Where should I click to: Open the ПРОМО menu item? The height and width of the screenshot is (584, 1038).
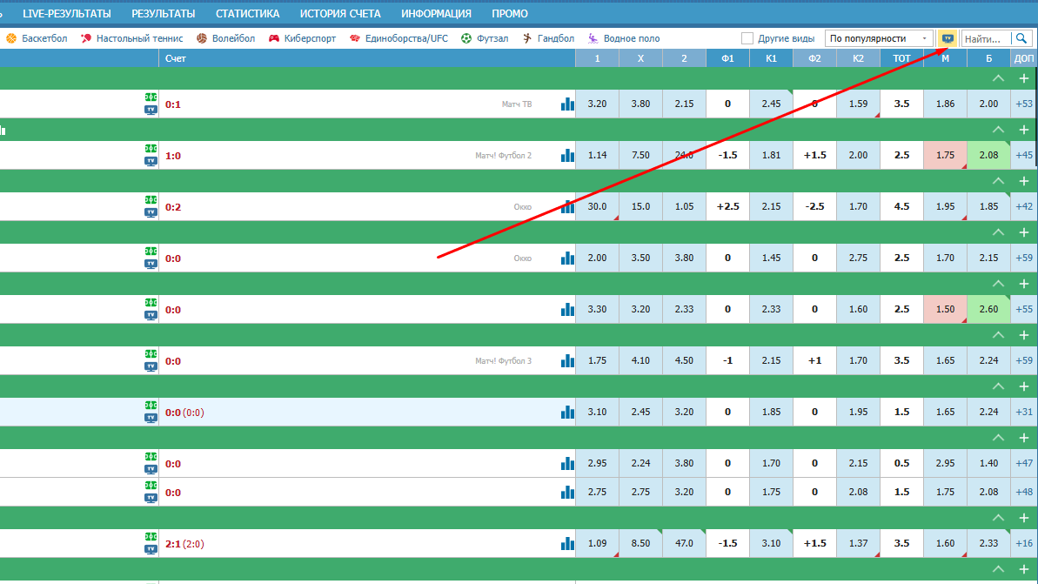pos(510,13)
